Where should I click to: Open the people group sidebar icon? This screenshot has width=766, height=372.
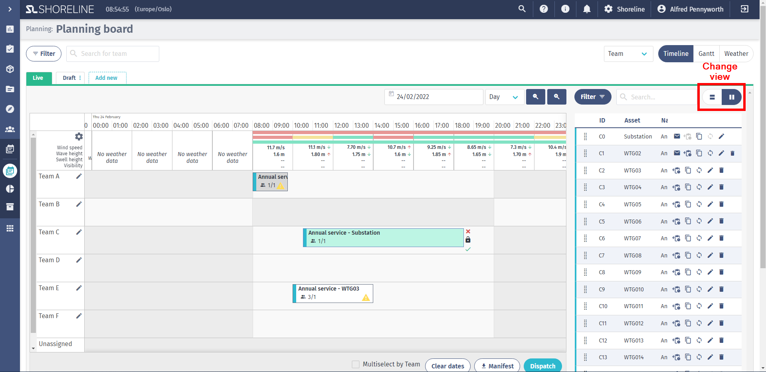[x=10, y=129]
